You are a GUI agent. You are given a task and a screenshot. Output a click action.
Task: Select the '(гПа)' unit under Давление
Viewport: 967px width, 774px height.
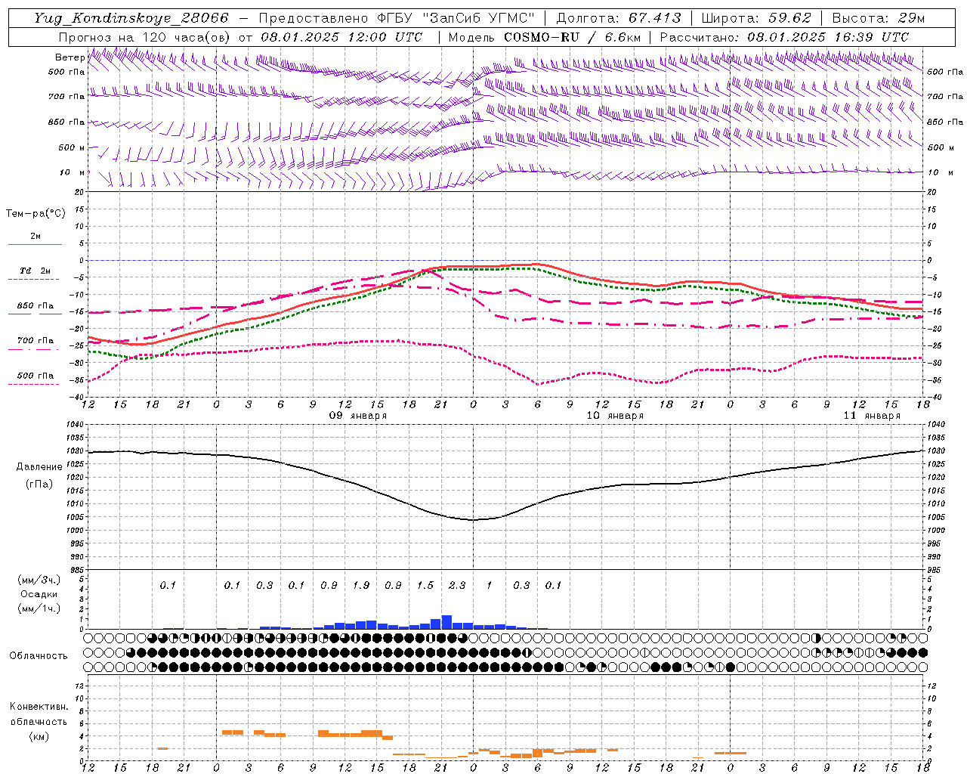click(39, 485)
